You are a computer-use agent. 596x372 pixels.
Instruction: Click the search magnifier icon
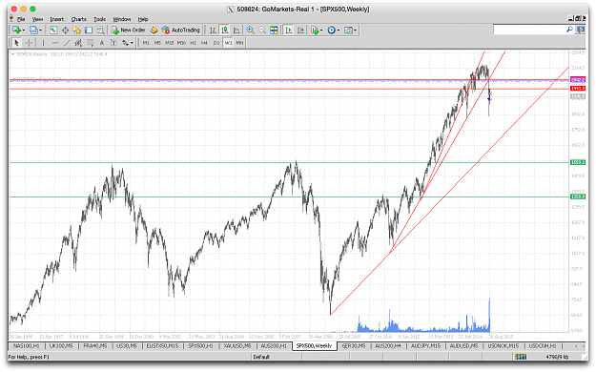tap(569, 30)
